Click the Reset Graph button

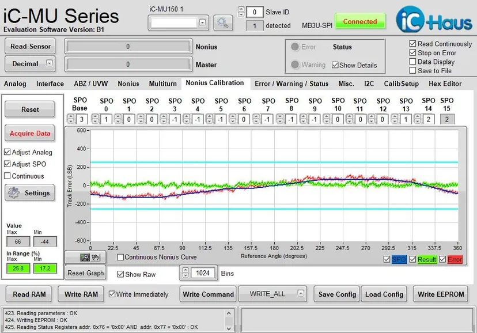pos(85,273)
